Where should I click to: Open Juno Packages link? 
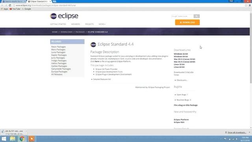click(58, 58)
